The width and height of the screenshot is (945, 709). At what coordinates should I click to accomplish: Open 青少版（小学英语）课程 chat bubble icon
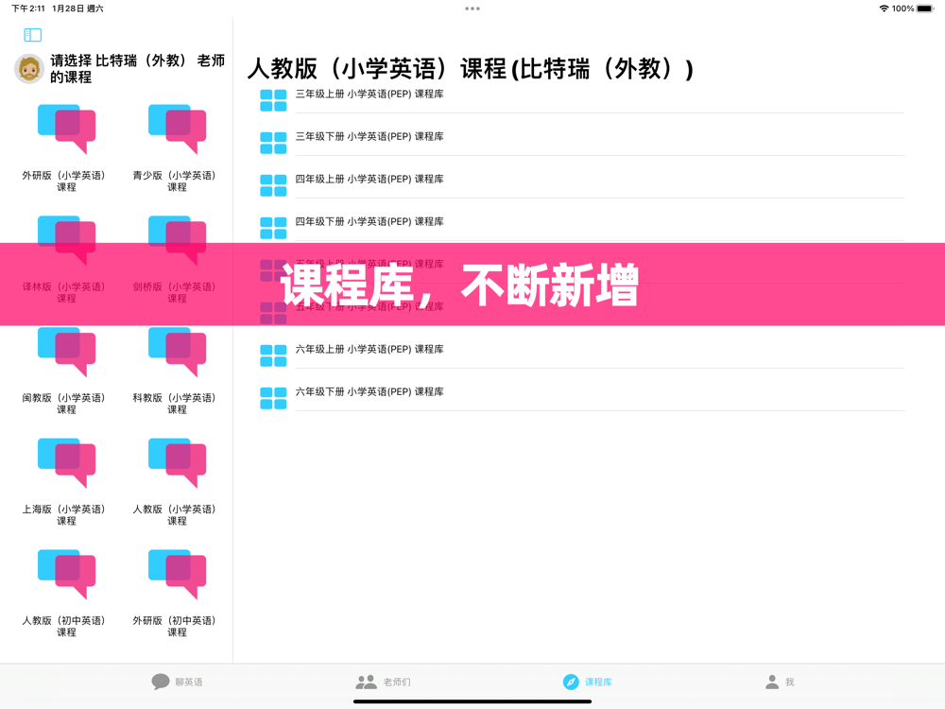point(178,129)
